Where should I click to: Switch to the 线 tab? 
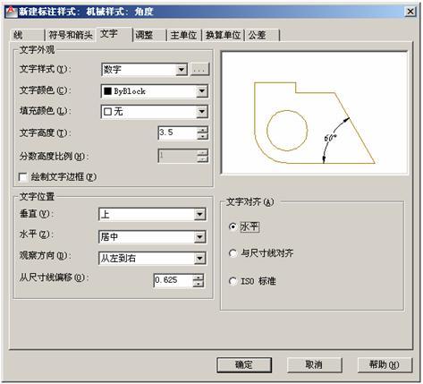27,35
